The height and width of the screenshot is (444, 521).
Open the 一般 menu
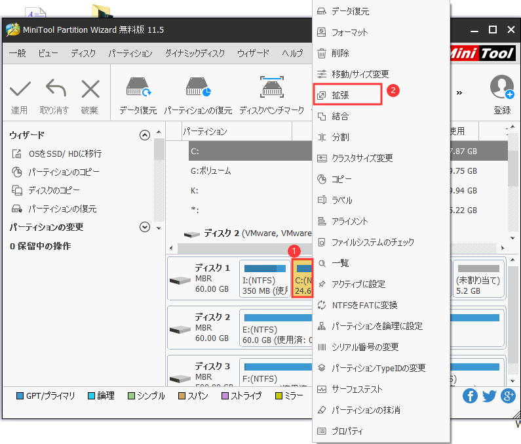pos(18,53)
